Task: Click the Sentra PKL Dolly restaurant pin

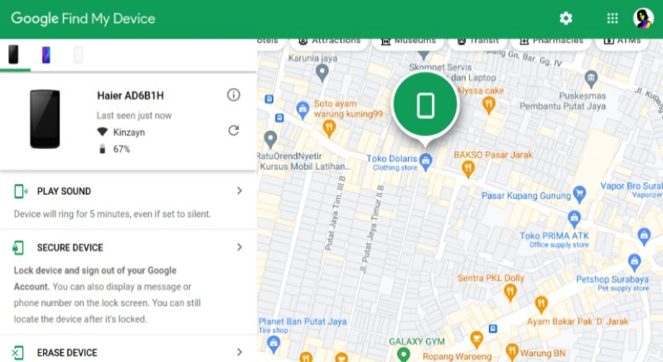Action: 511,292
